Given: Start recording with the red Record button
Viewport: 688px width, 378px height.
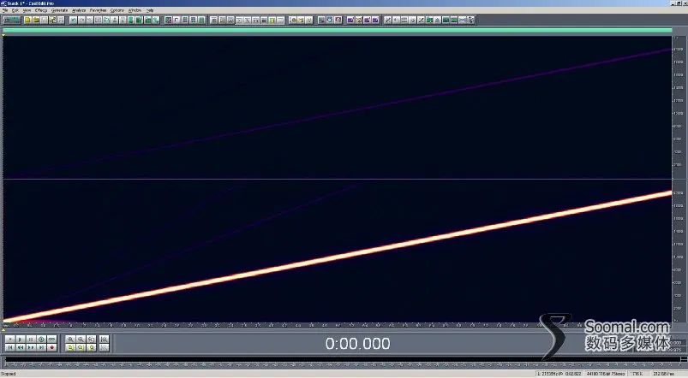Looking at the screenshot, I should [51, 348].
